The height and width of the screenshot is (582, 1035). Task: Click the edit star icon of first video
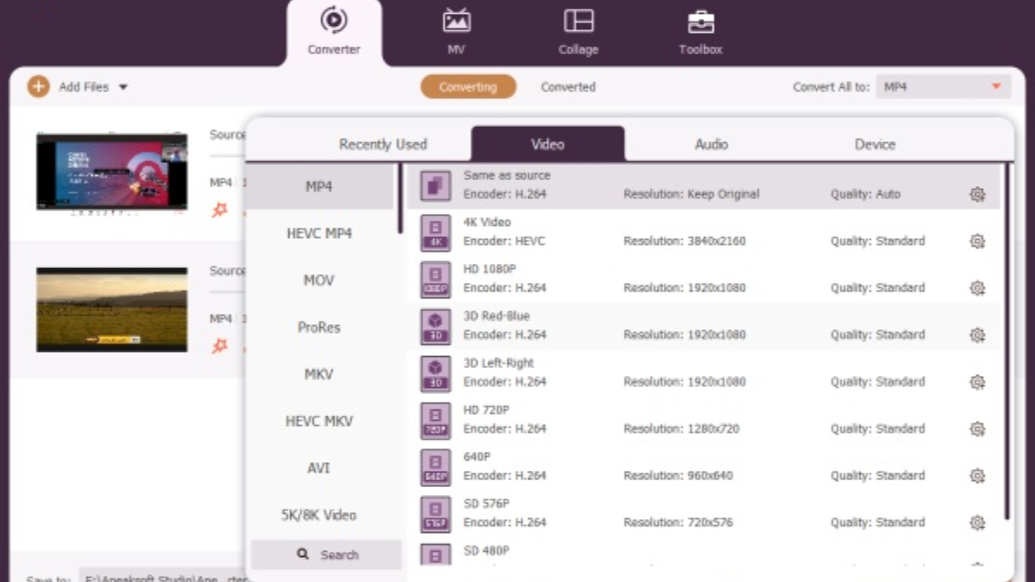220,209
